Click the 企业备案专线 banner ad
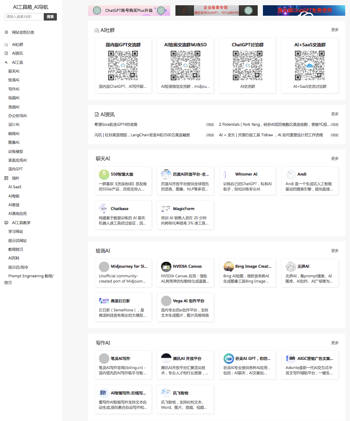The height and width of the screenshot is (421, 350). (x=216, y=10)
